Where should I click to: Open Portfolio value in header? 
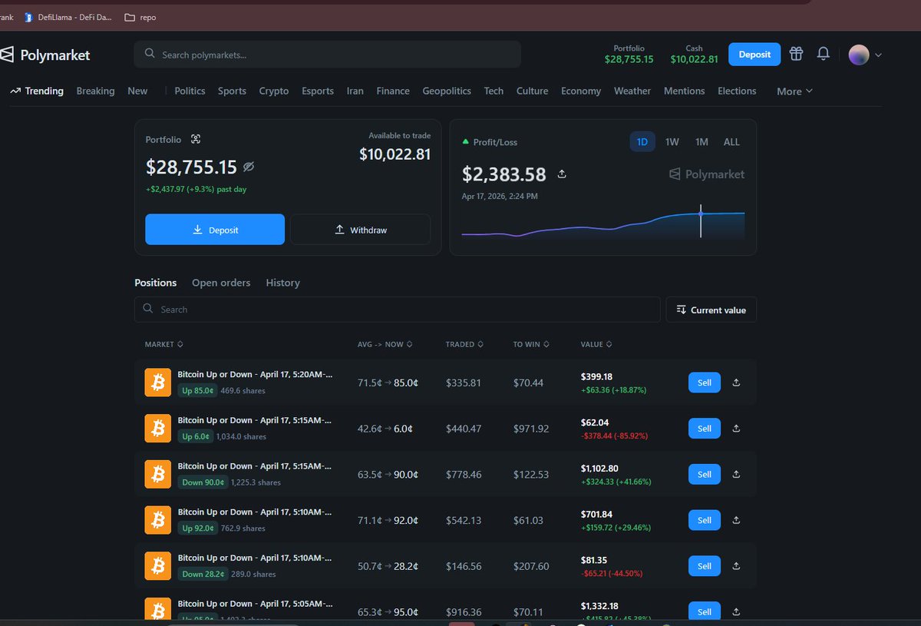[x=629, y=54]
